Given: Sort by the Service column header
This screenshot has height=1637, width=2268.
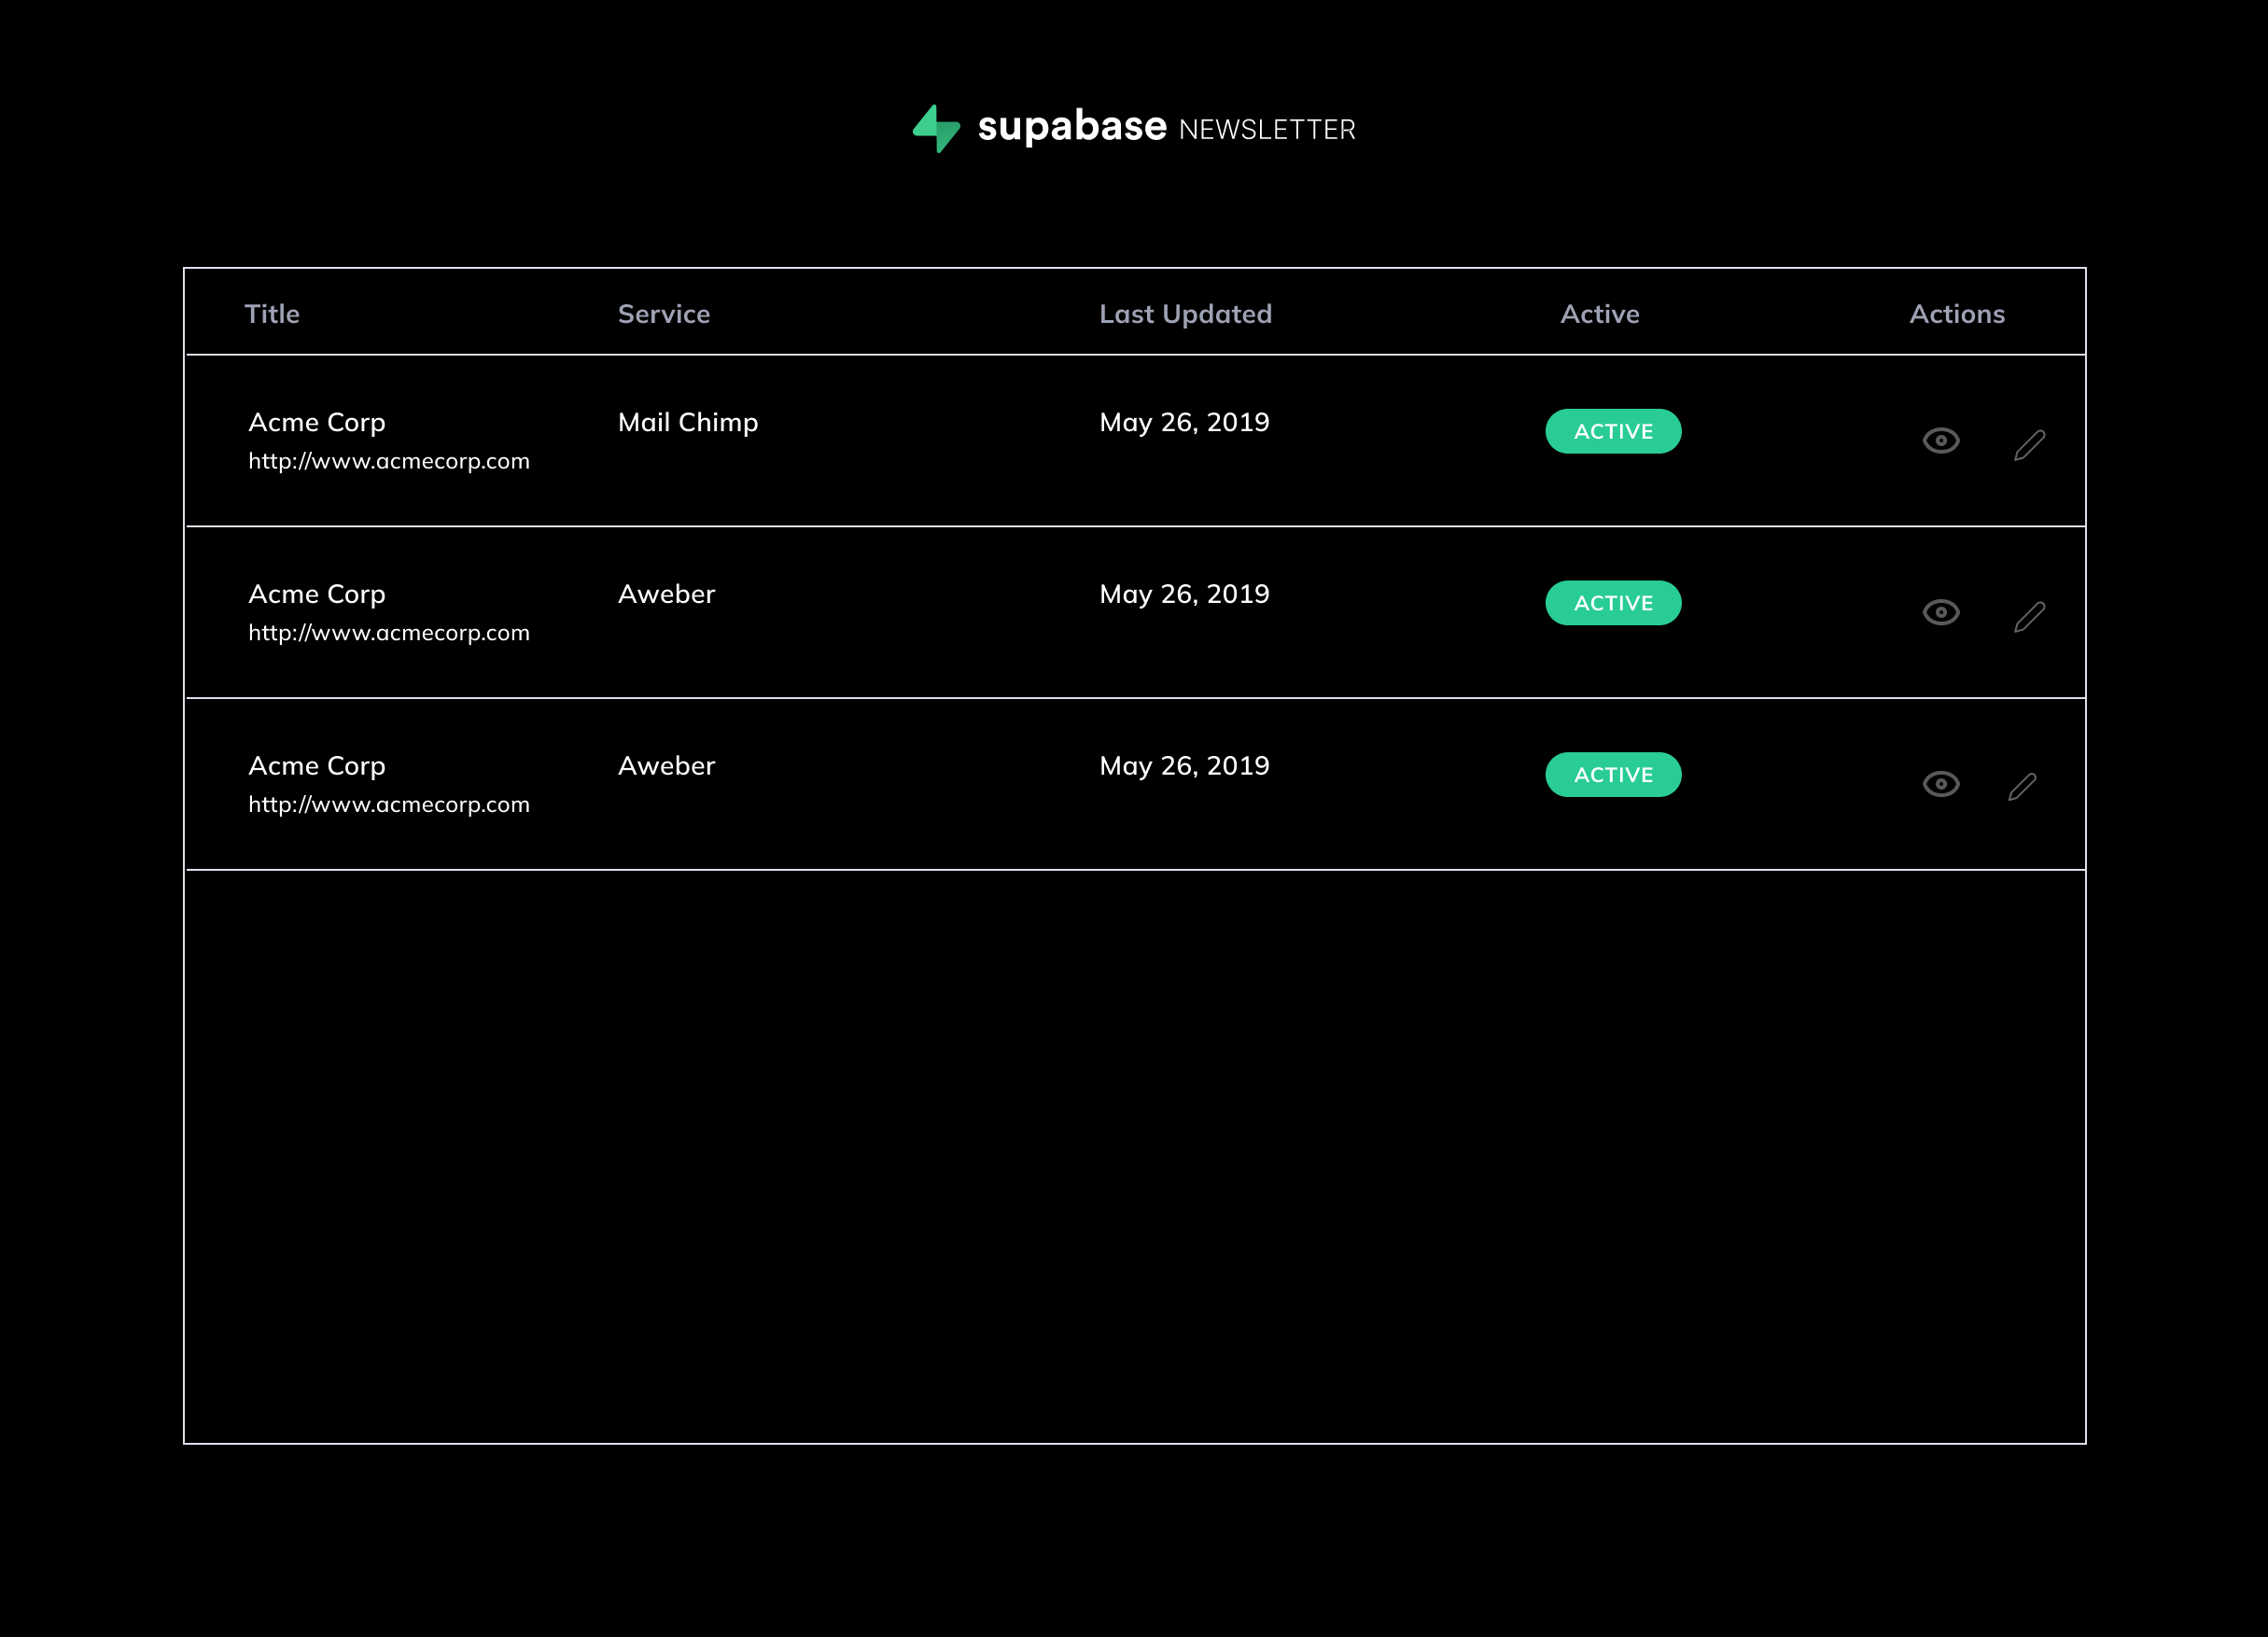Looking at the screenshot, I should coord(664,314).
